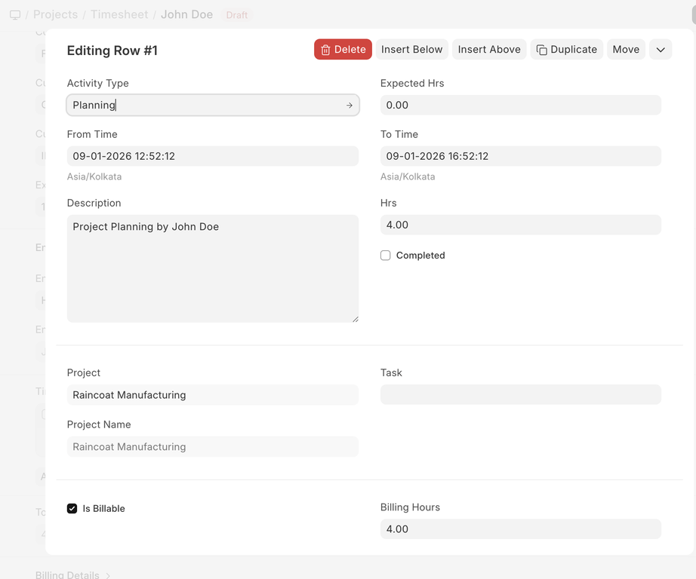Viewport: 696px width, 579px height.
Task: Edit the Billing Hours field
Action: click(520, 529)
